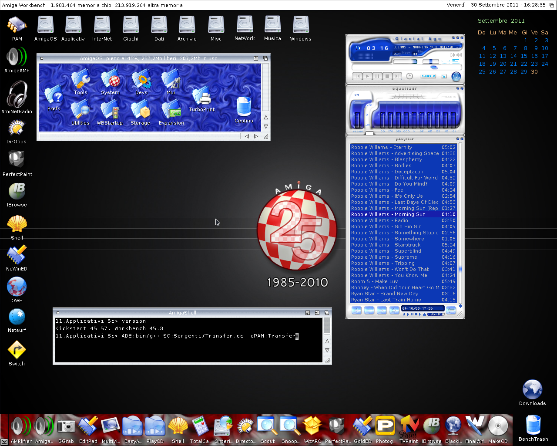Open the Musica drive icon
Viewport: 557px width, 446px height.
272,25
